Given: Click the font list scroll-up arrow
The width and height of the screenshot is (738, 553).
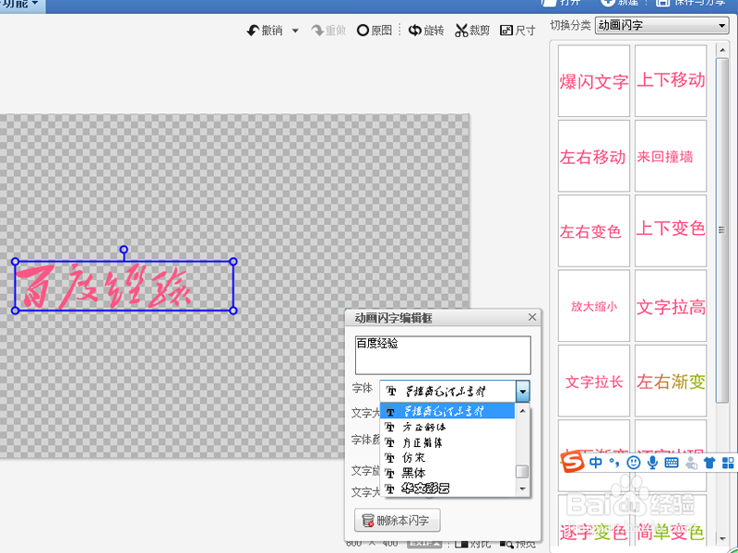Looking at the screenshot, I should pos(522,411).
